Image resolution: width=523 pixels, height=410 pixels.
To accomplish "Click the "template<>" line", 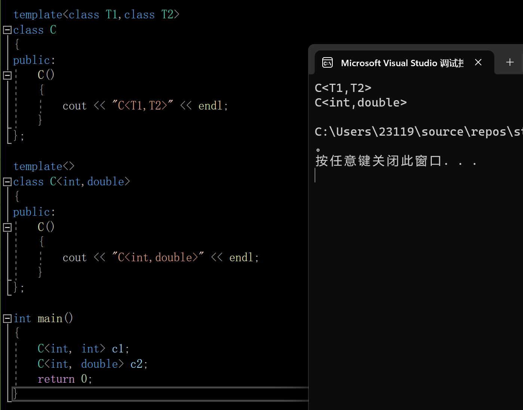I will (x=44, y=166).
